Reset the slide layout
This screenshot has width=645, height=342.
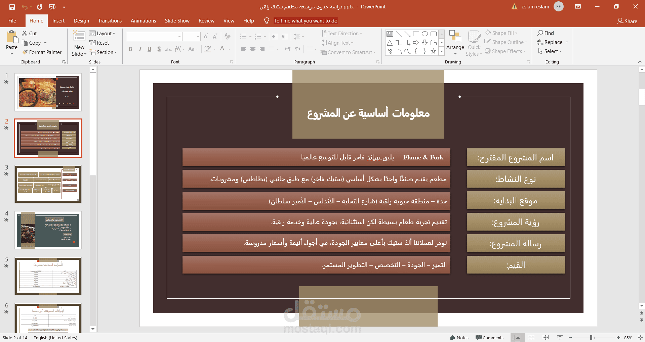[99, 43]
